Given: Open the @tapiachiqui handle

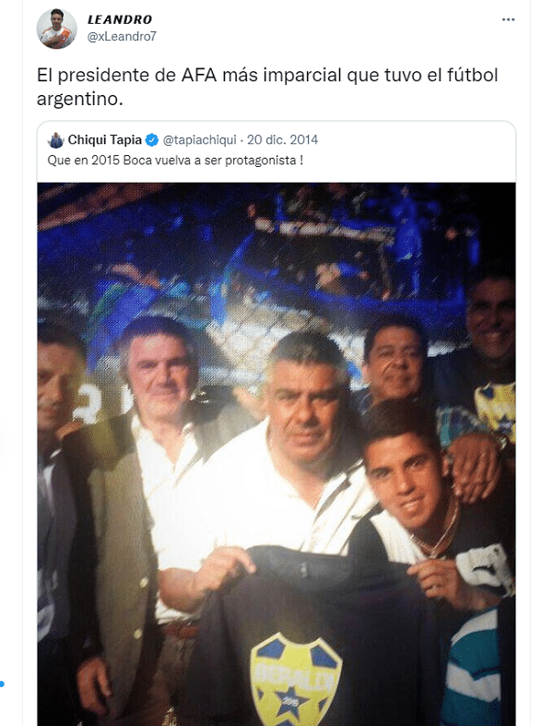Looking at the screenshot, I should [199, 140].
